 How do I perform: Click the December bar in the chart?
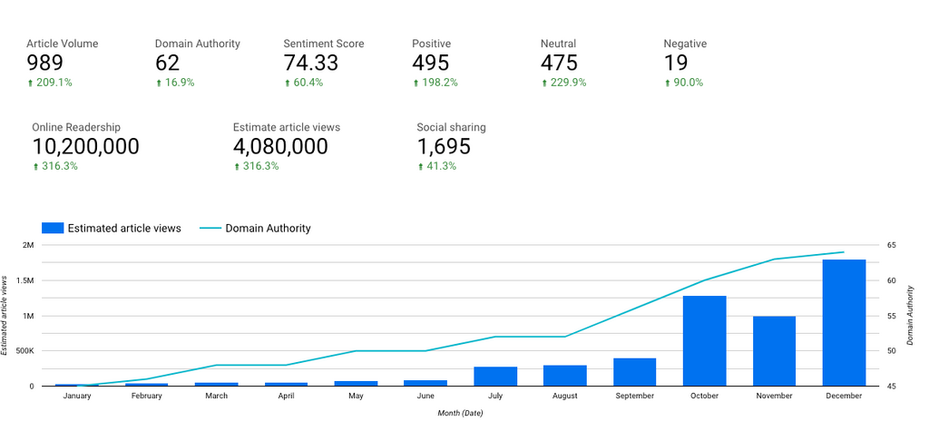844,323
